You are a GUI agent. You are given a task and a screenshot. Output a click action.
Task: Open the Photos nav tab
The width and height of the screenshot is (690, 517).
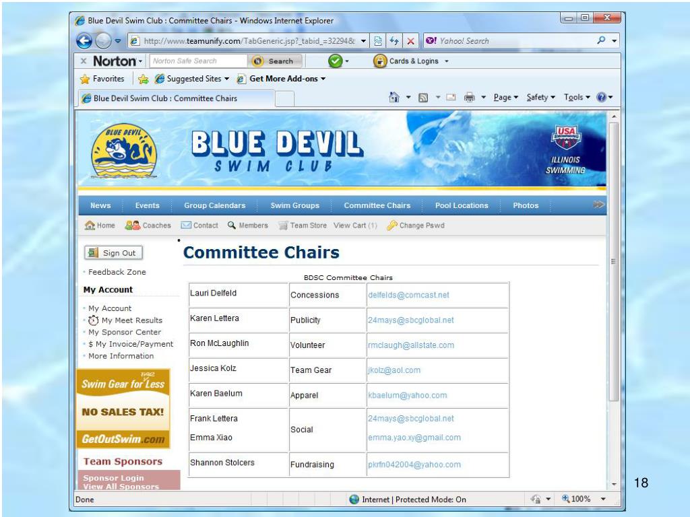(526, 205)
